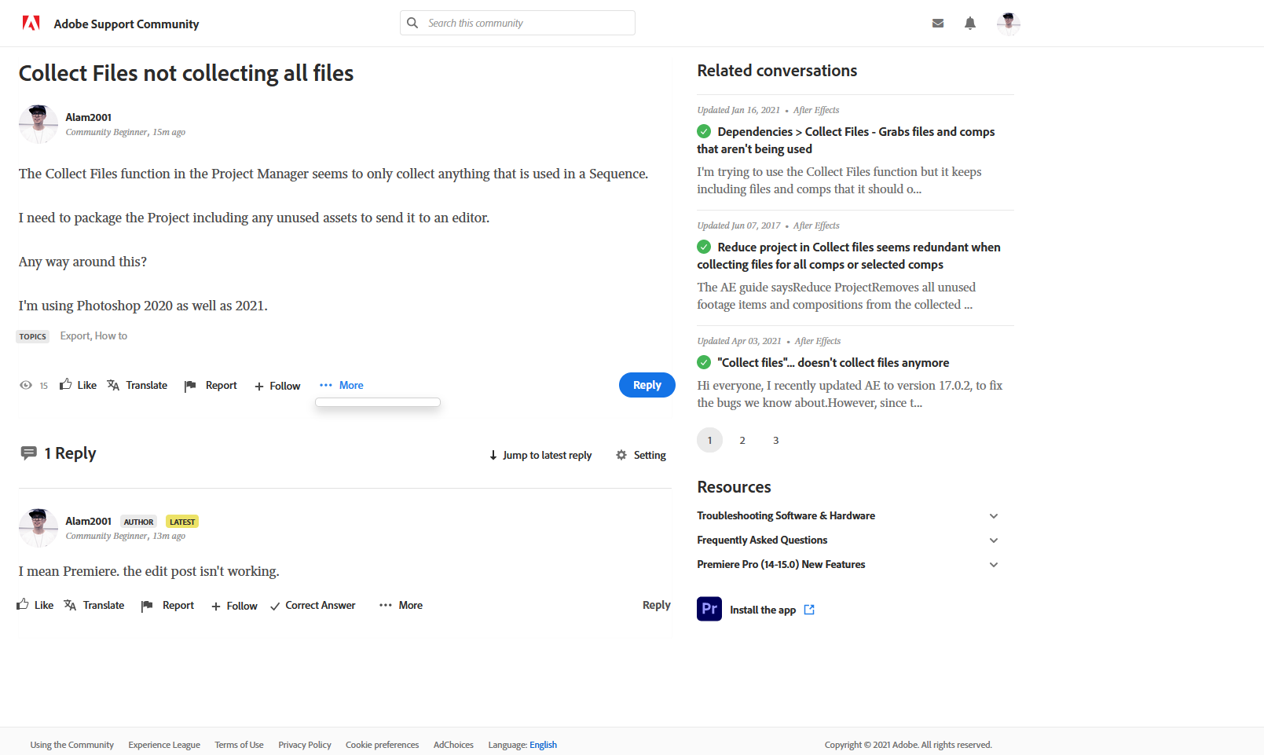Viewport: 1264px width, 755px height.
Task: Open the Terms of Use link
Action: tap(239, 745)
